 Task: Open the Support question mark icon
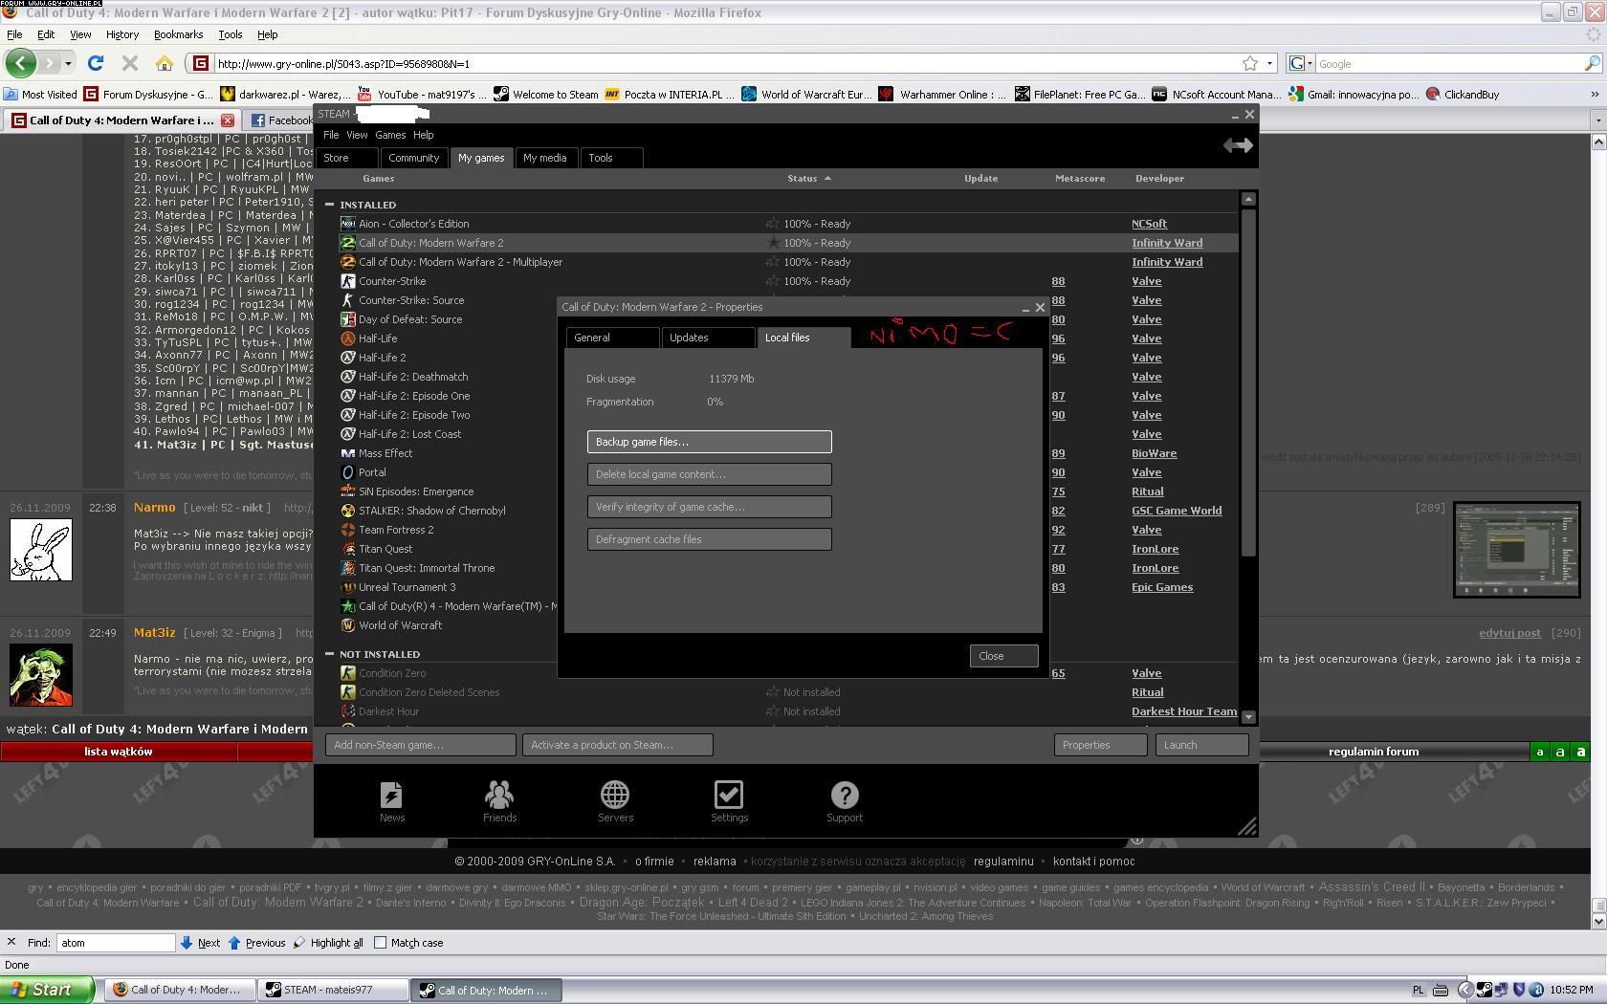[x=844, y=796]
